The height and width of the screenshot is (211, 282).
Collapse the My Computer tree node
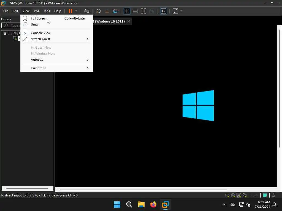click(5, 33)
